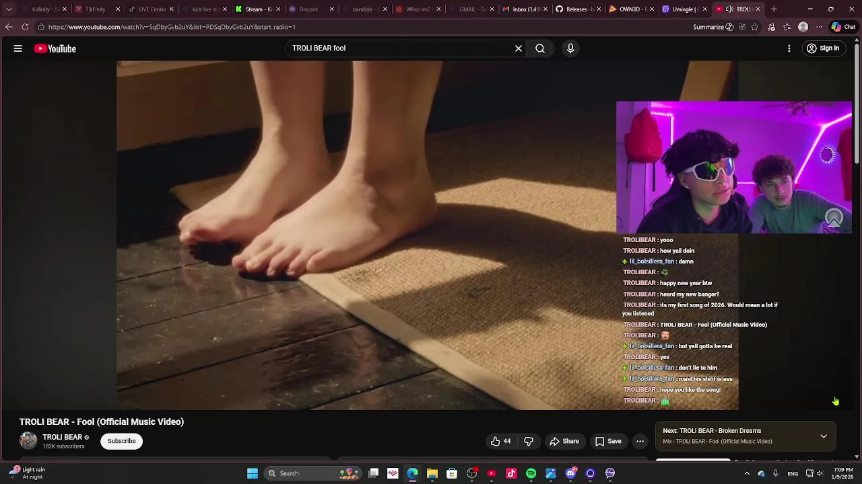Image resolution: width=862 pixels, height=484 pixels.
Task: Share the TROLI BEAR video
Action: point(564,441)
